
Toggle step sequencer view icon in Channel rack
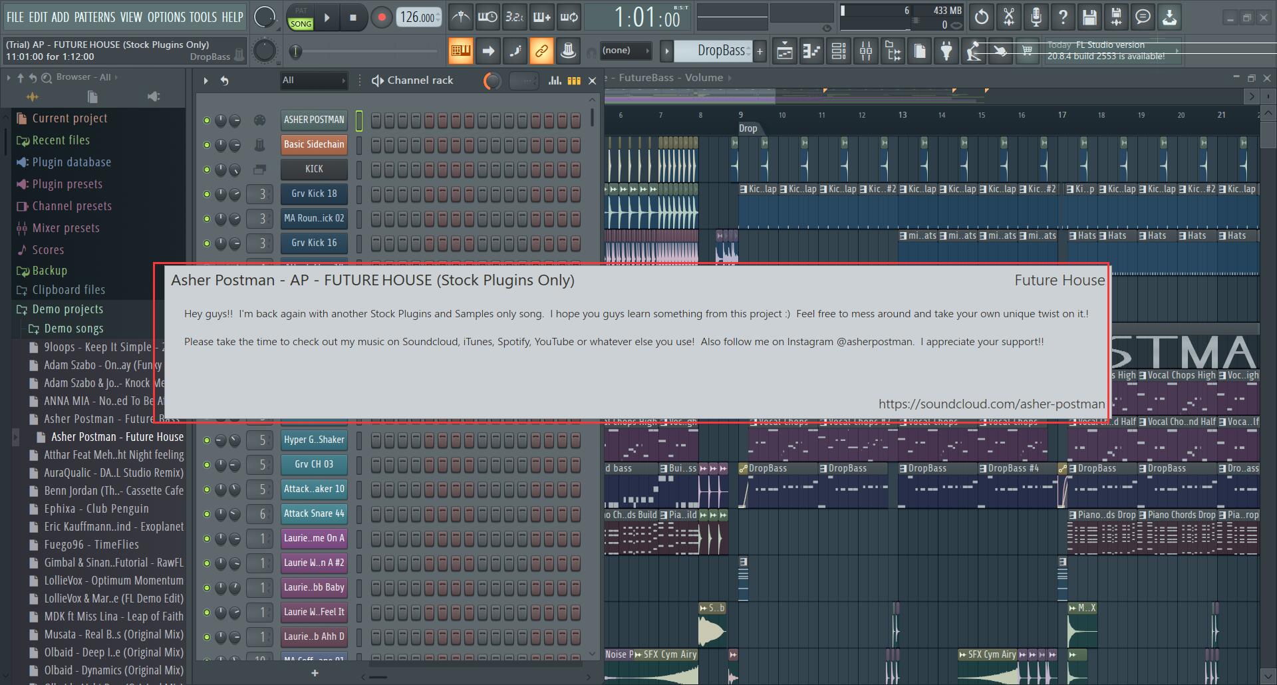coord(574,80)
